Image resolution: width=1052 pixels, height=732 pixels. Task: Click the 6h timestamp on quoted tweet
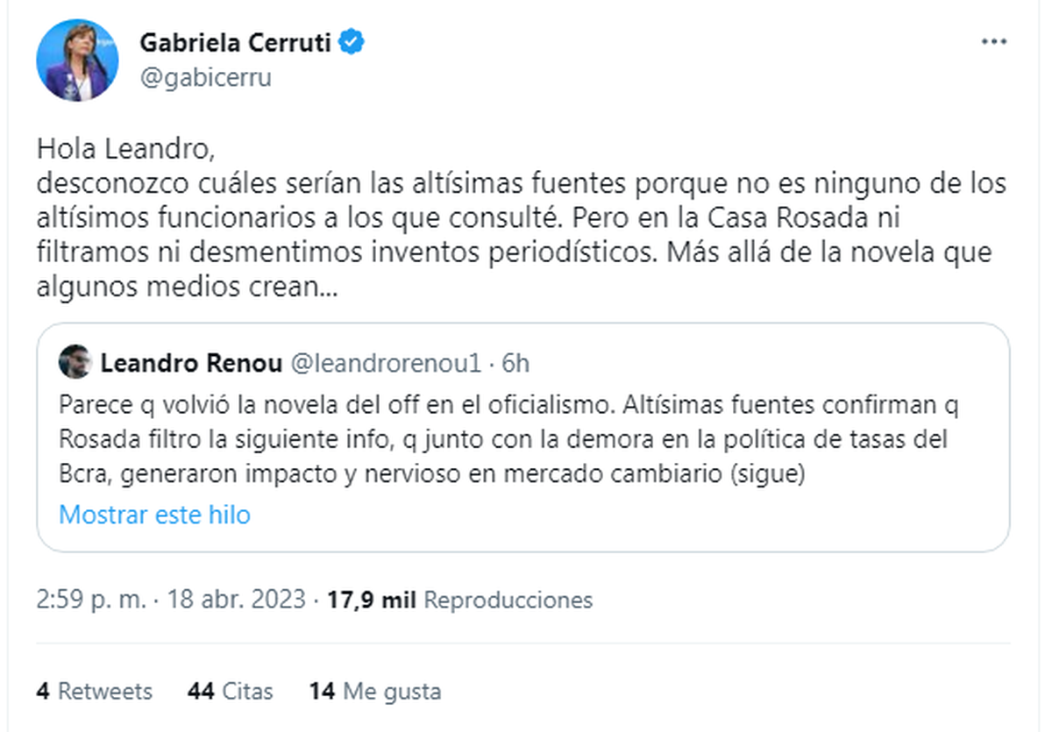coord(515,362)
